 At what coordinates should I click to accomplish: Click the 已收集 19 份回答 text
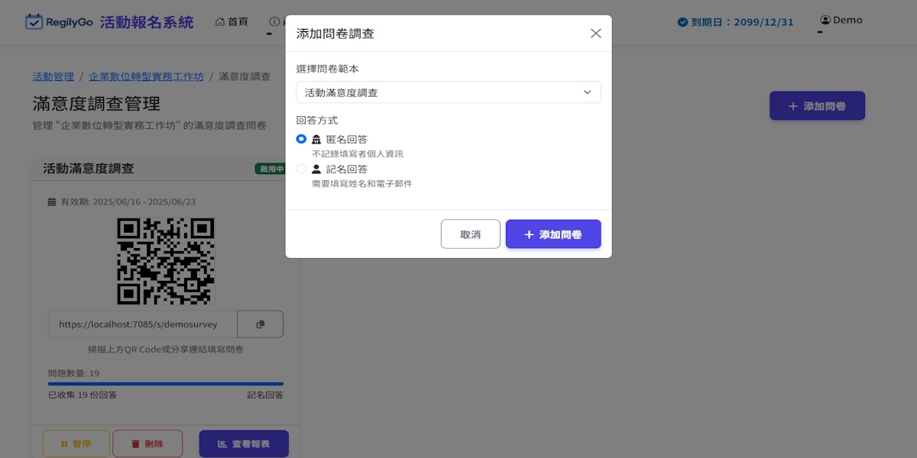point(83,395)
